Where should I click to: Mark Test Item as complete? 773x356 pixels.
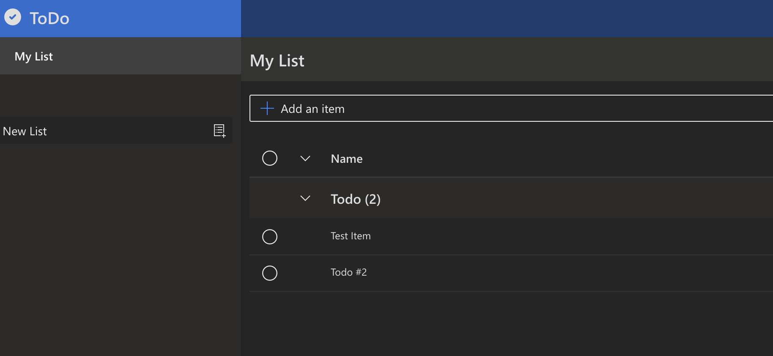tap(270, 237)
